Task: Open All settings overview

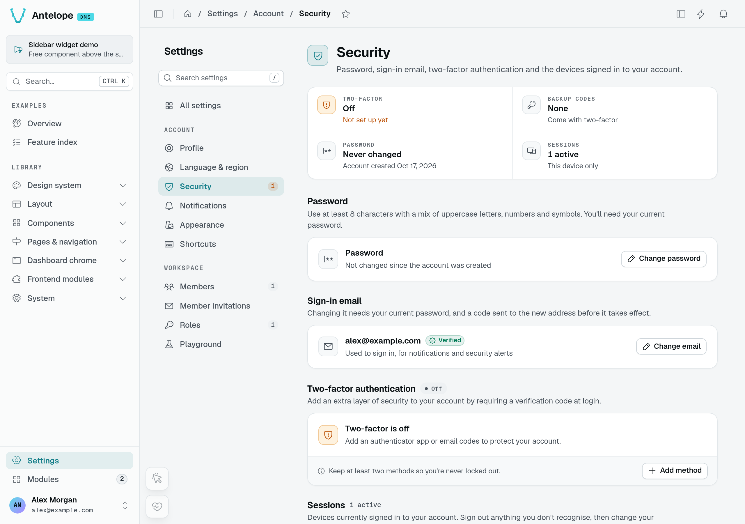Action: pyautogui.click(x=221, y=105)
